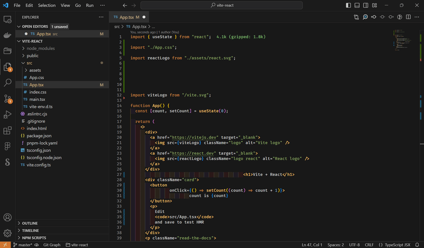Open the Search view in activity bar

7,82
